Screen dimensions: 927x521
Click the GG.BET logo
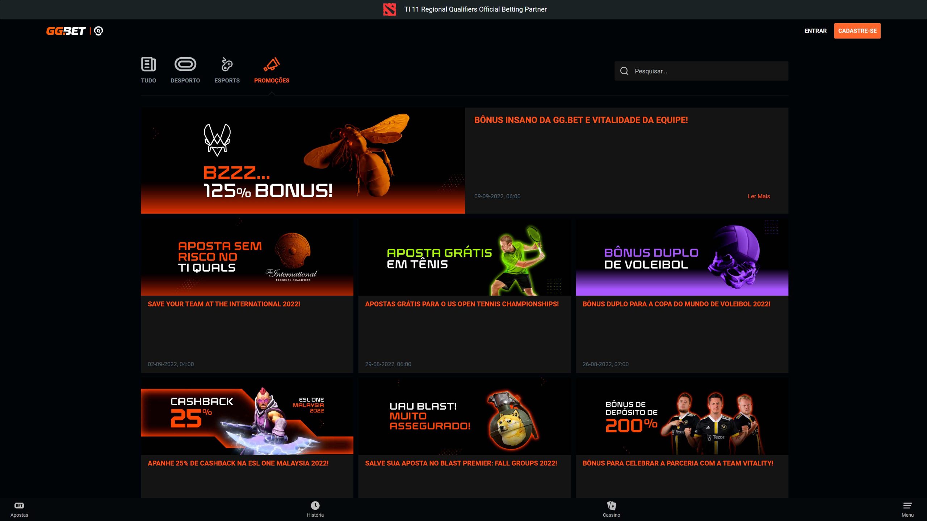[x=66, y=31]
